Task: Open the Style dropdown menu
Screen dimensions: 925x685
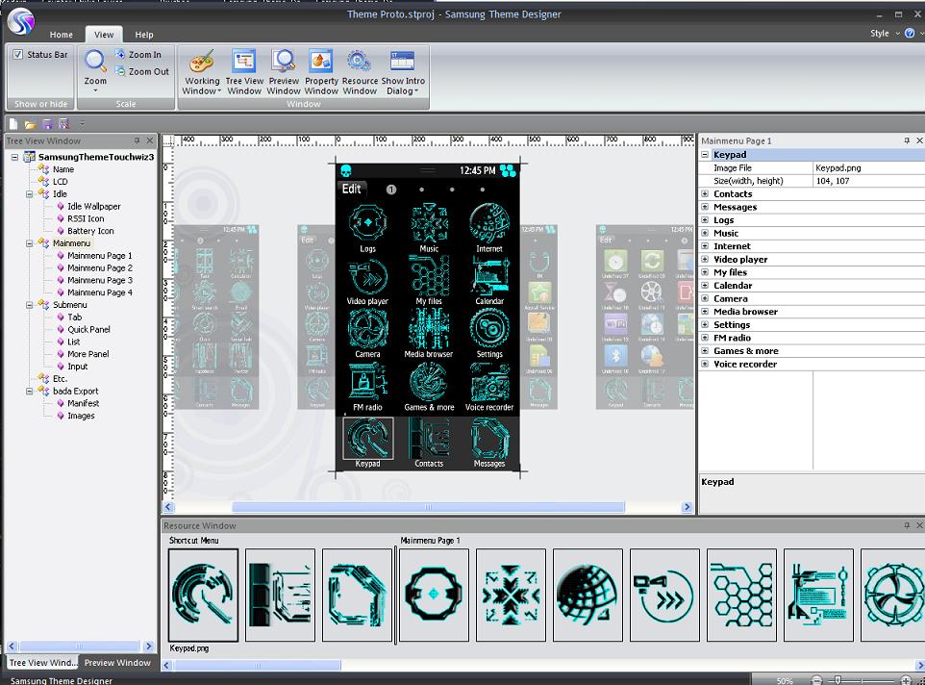Action: point(885,33)
